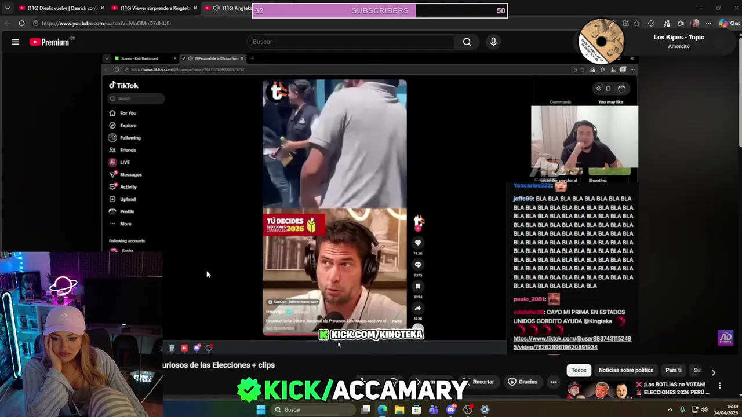Screen dimensions: 742x417
Task: Click the system tray volume icon
Action: coord(704,409)
